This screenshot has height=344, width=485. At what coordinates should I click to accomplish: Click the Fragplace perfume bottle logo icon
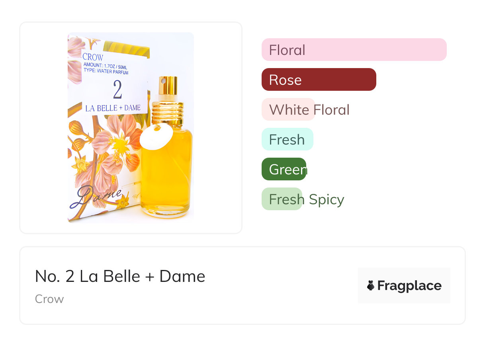click(371, 285)
